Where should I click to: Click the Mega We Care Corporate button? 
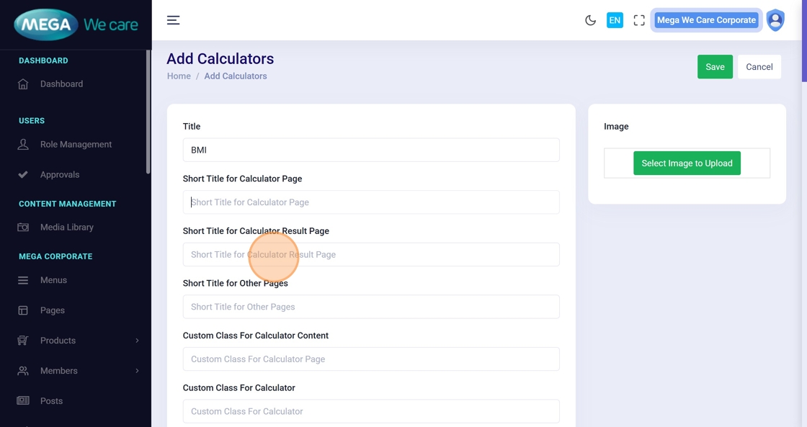pos(706,20)
